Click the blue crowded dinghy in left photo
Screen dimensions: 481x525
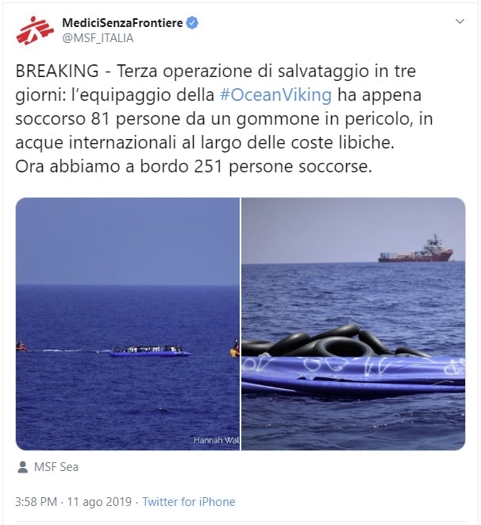(x=149, y=351)
